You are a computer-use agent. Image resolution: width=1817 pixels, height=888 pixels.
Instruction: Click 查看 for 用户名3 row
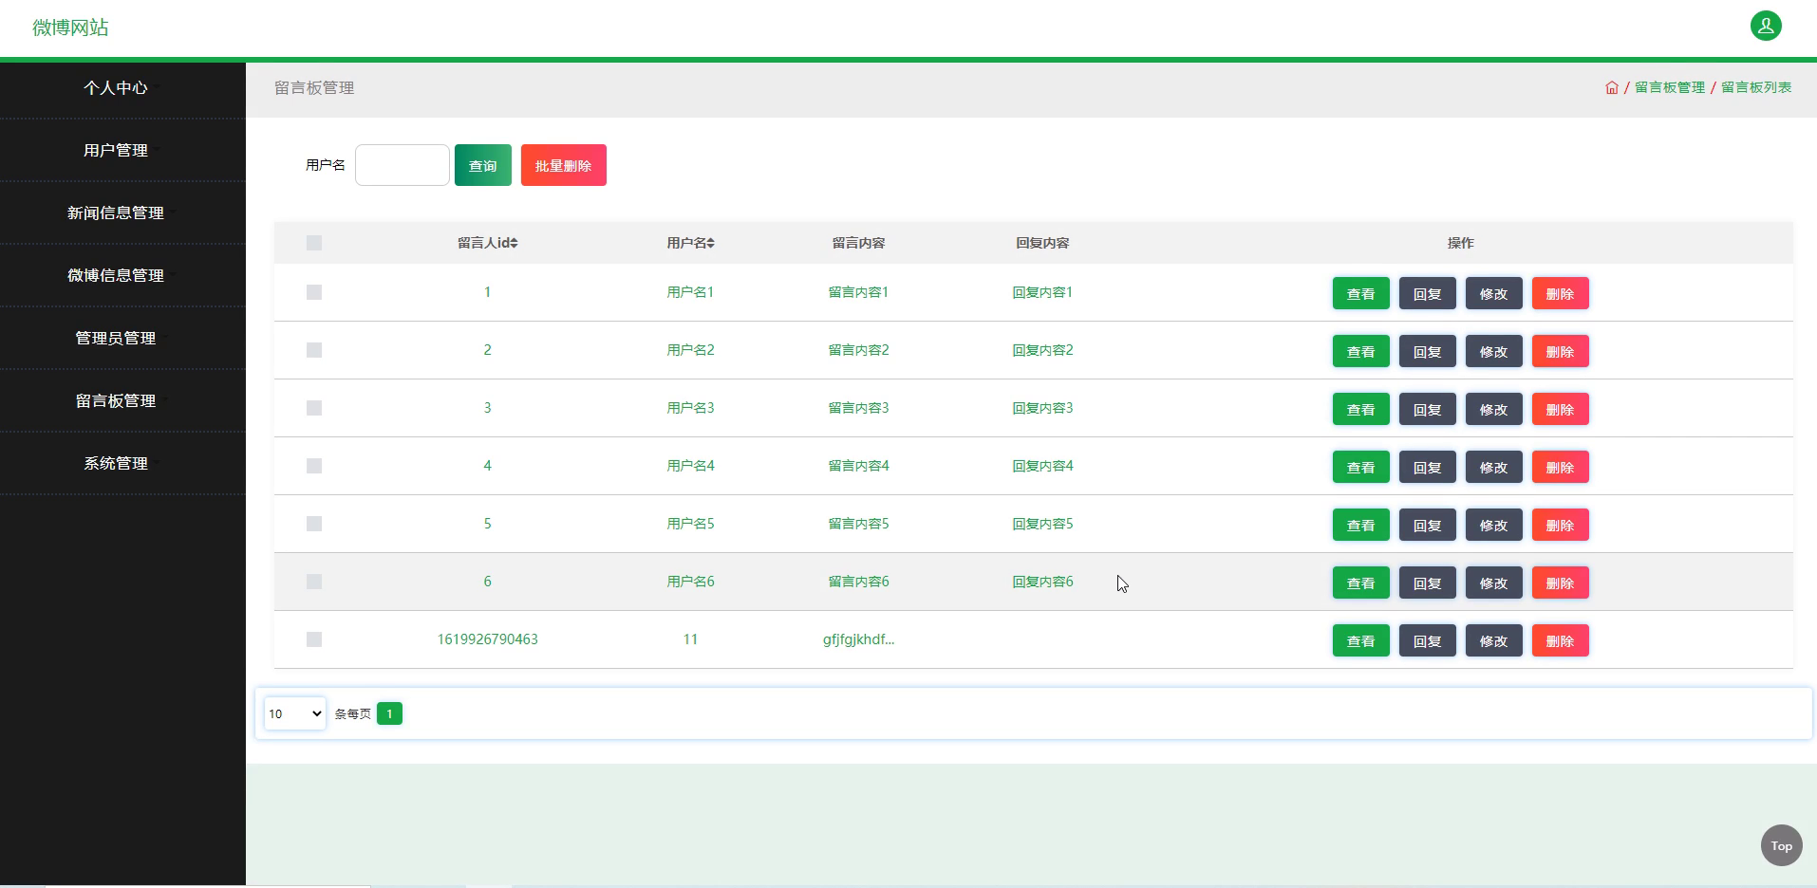click(x=1361, y=409)
